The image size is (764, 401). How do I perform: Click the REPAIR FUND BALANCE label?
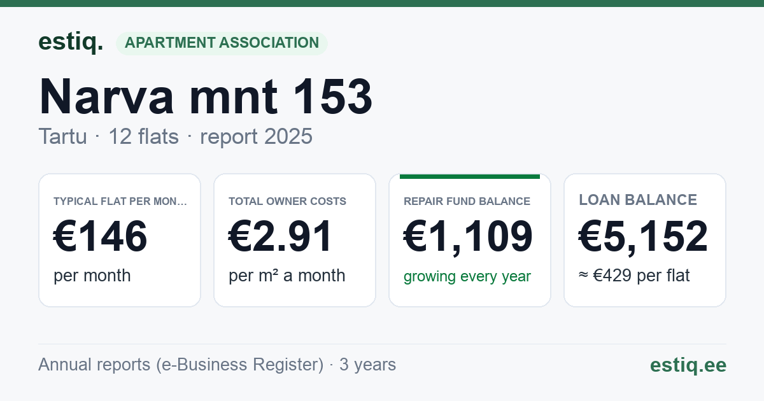click(467, 201)
